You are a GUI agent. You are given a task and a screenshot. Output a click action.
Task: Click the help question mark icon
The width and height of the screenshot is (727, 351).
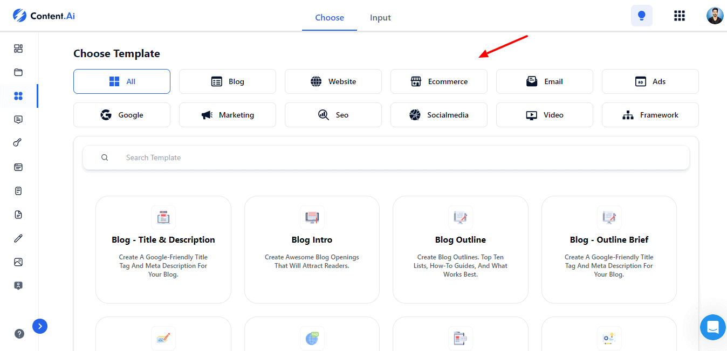point(19,334)
